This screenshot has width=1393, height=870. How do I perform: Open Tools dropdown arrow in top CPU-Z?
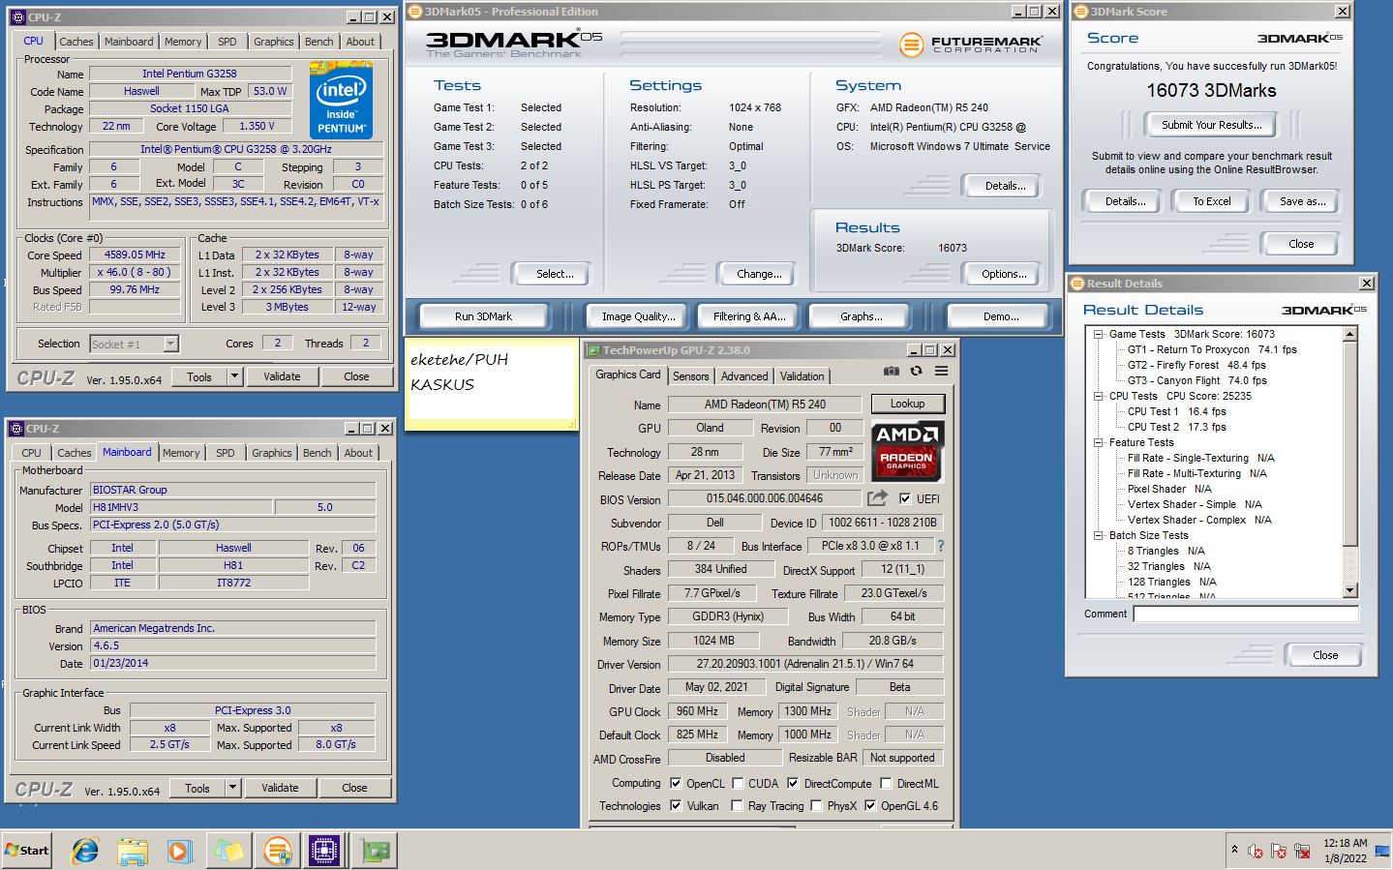234,376
